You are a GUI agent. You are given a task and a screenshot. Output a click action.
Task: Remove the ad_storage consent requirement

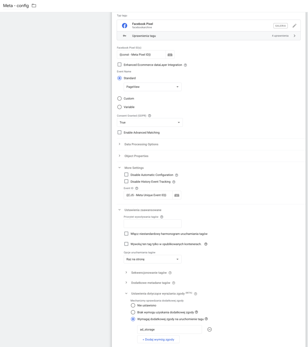[x=209, y=329]
